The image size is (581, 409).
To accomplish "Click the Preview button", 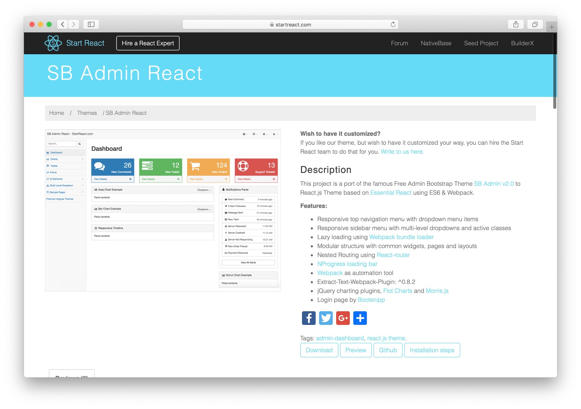I will pos(356,350).
